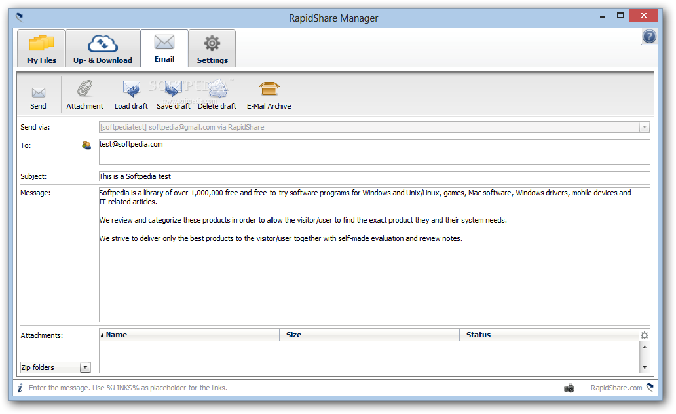Viewport: 676px width, 414px height.
Task: Sort attachments by Size column
Action: click(369, 335)
